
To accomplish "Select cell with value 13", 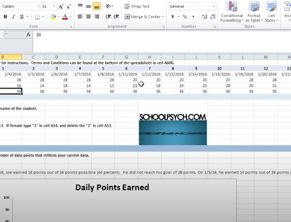I will coord(103,86).
